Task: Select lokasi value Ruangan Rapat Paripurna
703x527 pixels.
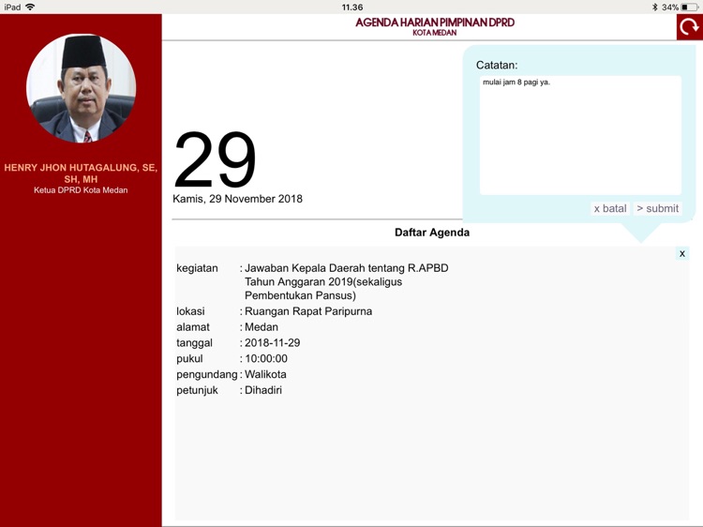Action: 308,311
